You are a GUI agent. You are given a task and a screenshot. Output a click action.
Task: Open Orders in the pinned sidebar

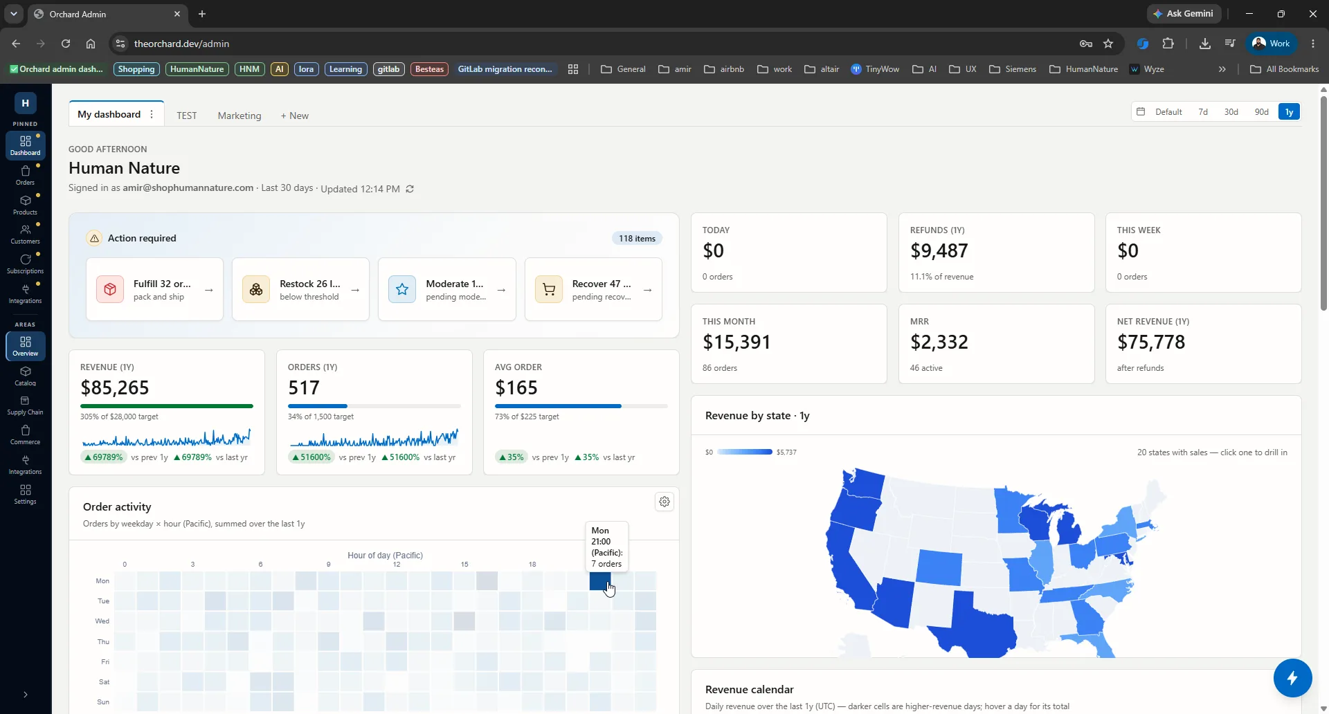click(x=26, y=175)
